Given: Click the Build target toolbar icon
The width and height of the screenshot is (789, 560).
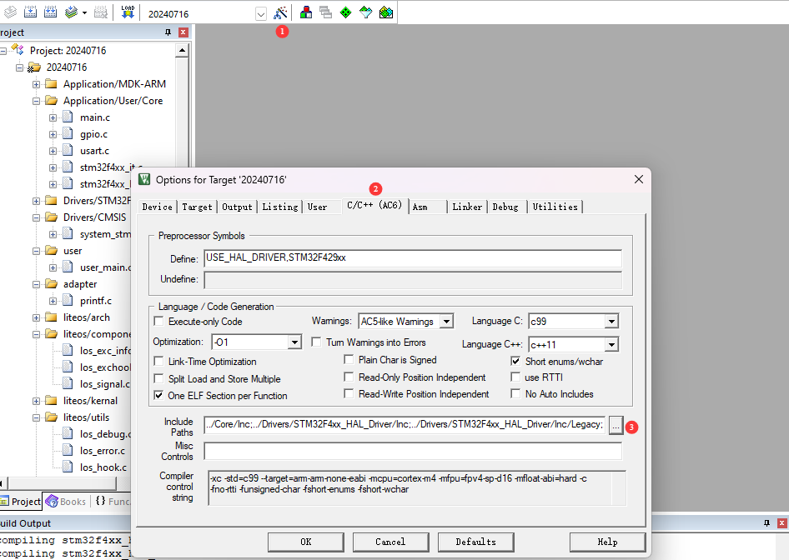Looking at the screenshot, I should 30,12.
